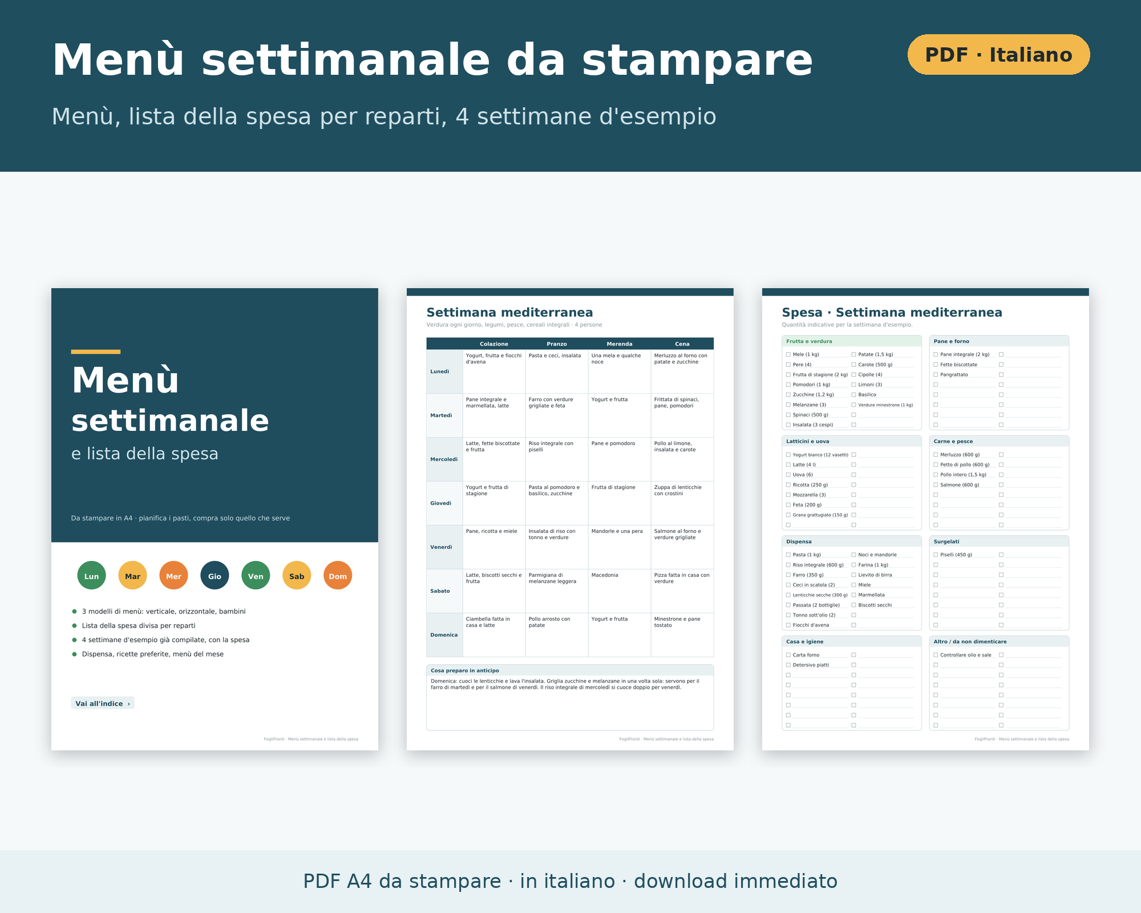This screenshot has height=913, width=1141.
Task: Click the Frutta e verdura section header
Action: (x=852, y=341)
